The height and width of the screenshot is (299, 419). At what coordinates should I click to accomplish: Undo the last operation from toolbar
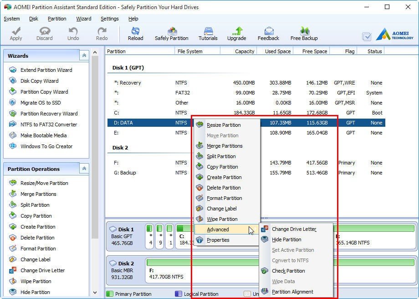73,33
